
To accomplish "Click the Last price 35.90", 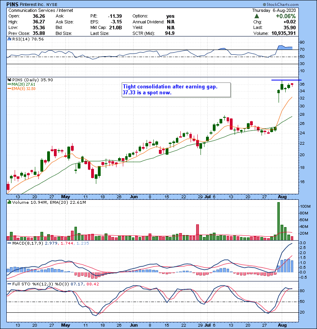I will 290,27.
